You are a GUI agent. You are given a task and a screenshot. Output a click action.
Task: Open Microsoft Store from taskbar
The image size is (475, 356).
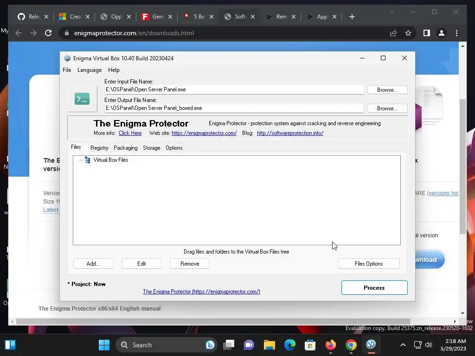(310, 345)
